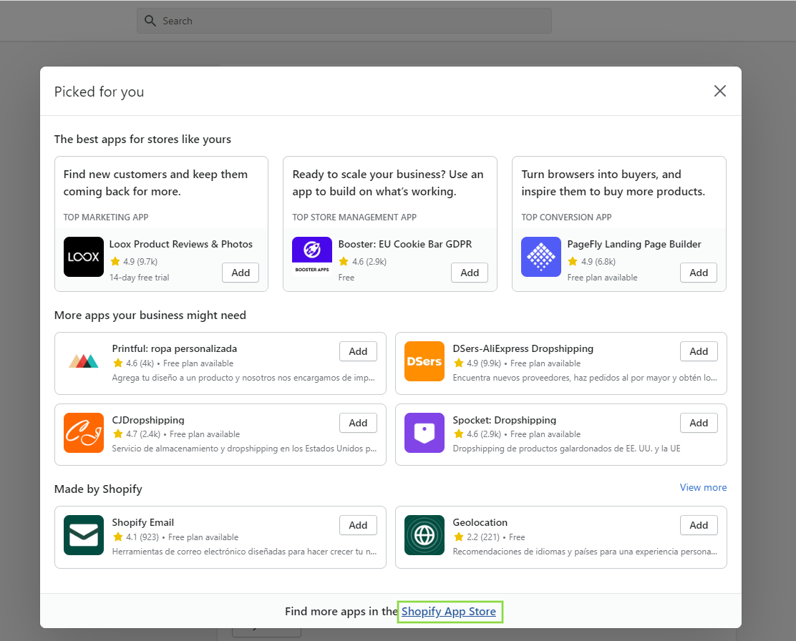This screenshot has height=641, width=796.
Task: Click Geolocation 2.2 (221) rating
Action: 477,537
